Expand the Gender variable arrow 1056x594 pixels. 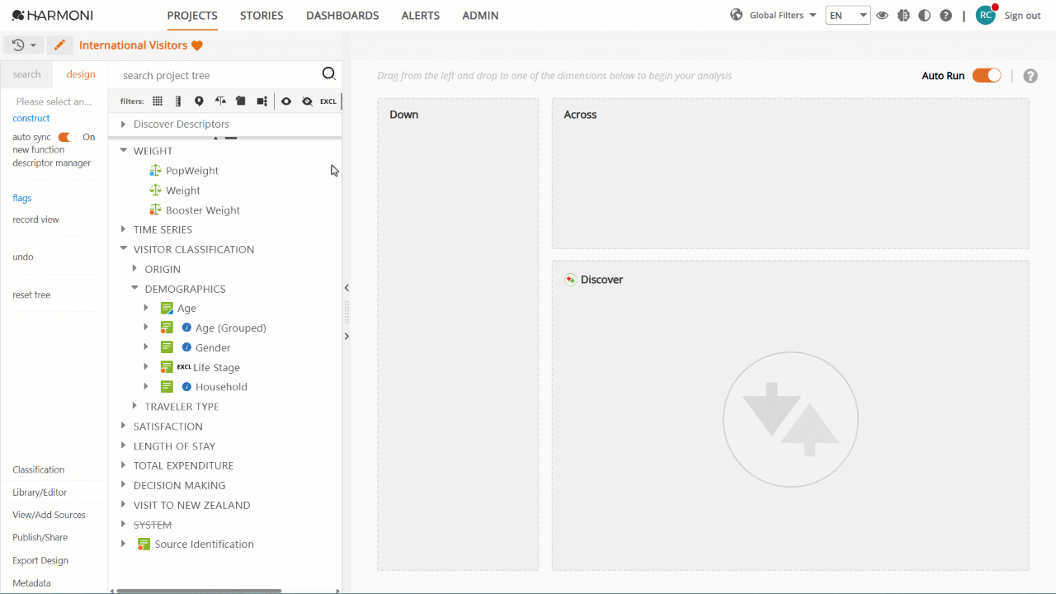(x=146, y=347)
